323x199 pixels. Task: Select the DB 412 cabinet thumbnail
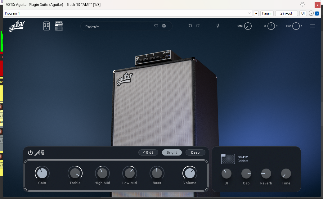click(x=228, y=159)
